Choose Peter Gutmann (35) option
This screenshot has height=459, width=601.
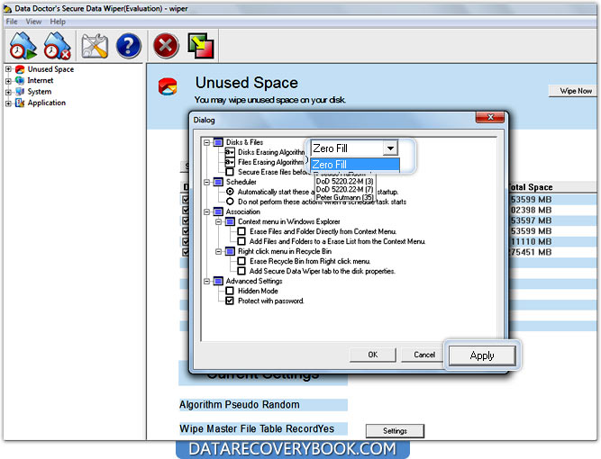click(x=344, y=197)
